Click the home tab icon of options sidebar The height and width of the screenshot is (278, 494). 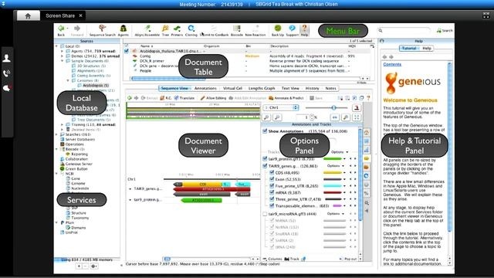click(x=367, y=132)
